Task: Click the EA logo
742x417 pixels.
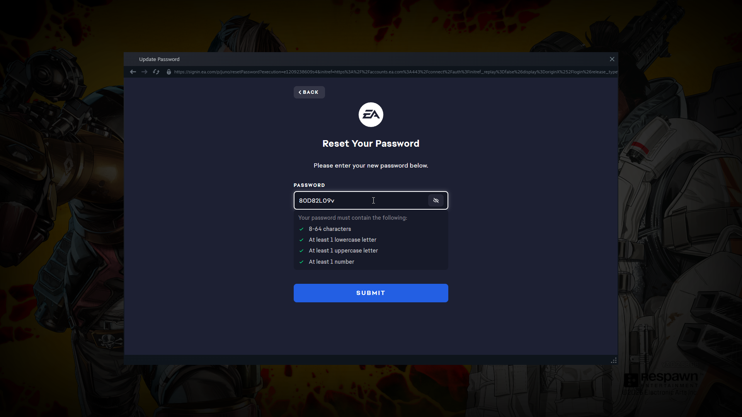Action: 371,115
